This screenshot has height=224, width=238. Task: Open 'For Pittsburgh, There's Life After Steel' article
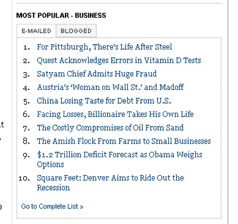point(104,47)
